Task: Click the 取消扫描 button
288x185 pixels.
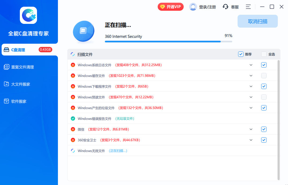Action: 257,21
